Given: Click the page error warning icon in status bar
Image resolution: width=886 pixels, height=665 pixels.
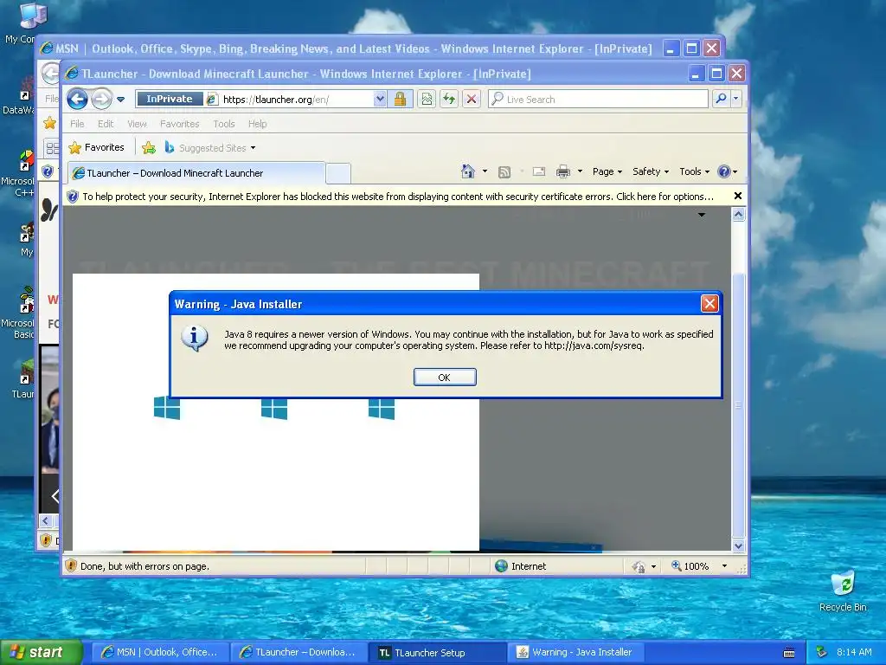Looking at the screenshot, I should pos(71,565).
